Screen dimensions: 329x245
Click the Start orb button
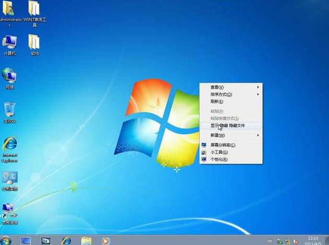coord(6,240)
